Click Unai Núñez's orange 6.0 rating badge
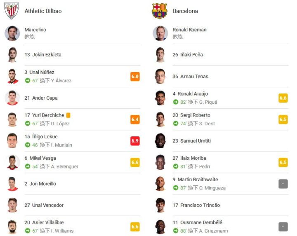297x236 pixels. [x=135, y=77]
